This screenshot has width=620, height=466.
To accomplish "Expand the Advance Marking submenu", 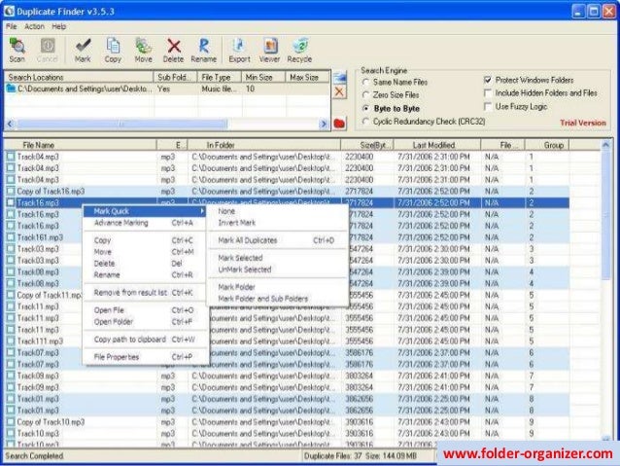I will point(121,223).
